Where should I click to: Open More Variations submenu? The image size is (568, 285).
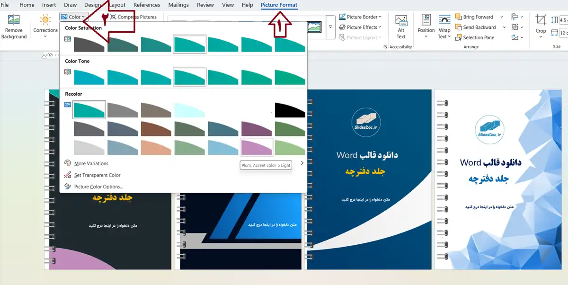pyautogui.click(x=91, y=164)
